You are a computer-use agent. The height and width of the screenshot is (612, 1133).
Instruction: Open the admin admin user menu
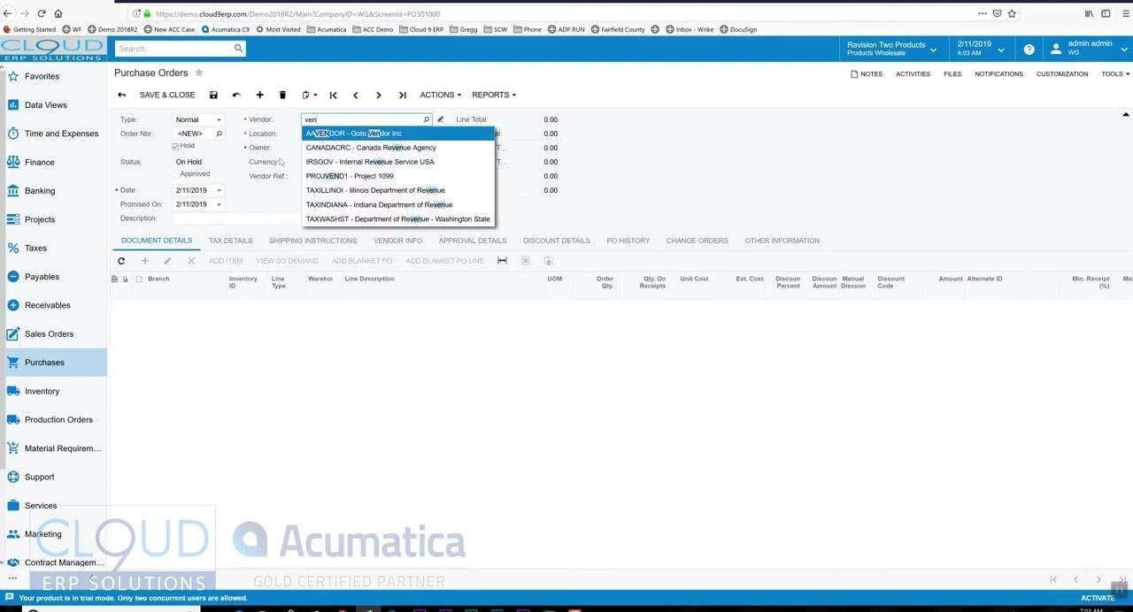click(x=1088, y=49)
